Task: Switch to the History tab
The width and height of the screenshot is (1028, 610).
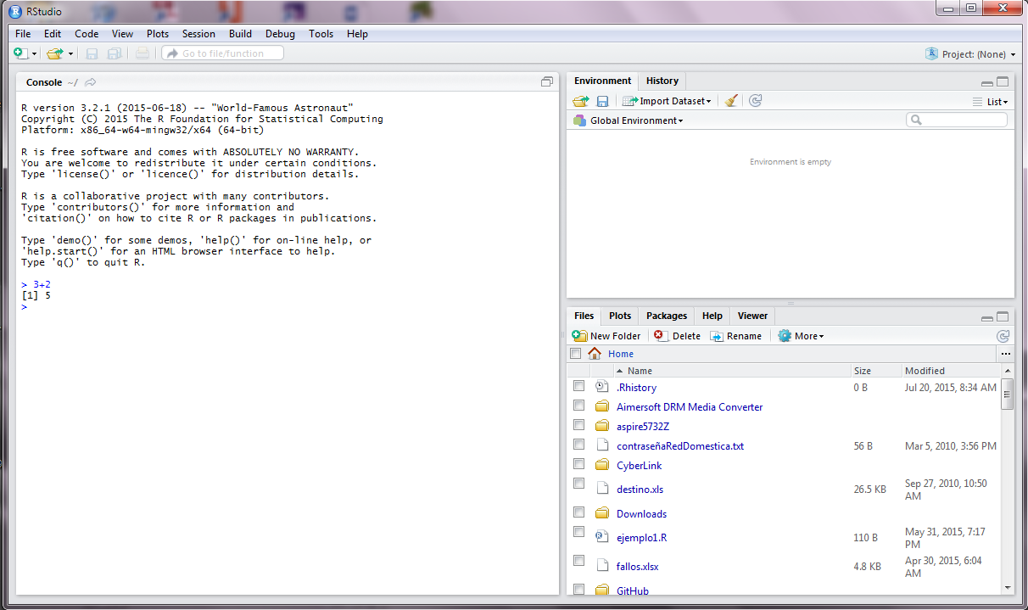Action: tap(662, 81)
